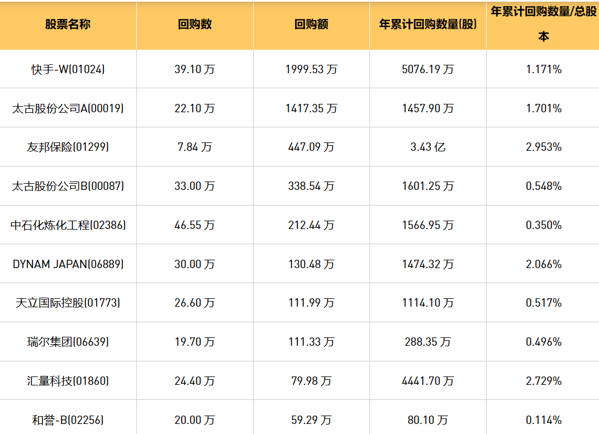The image size is (599, 434).
Task: Click 中石化炼化工程 buyback count 46.55万
Action: (194, 225)
